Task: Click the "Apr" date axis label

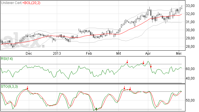Action: (x=148, y=53)
